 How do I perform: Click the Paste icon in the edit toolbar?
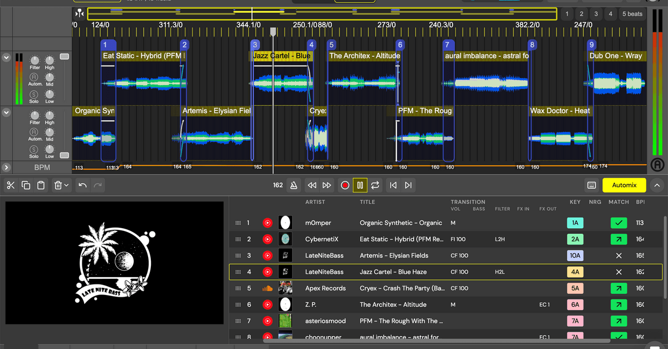click(x=41, y=185)
